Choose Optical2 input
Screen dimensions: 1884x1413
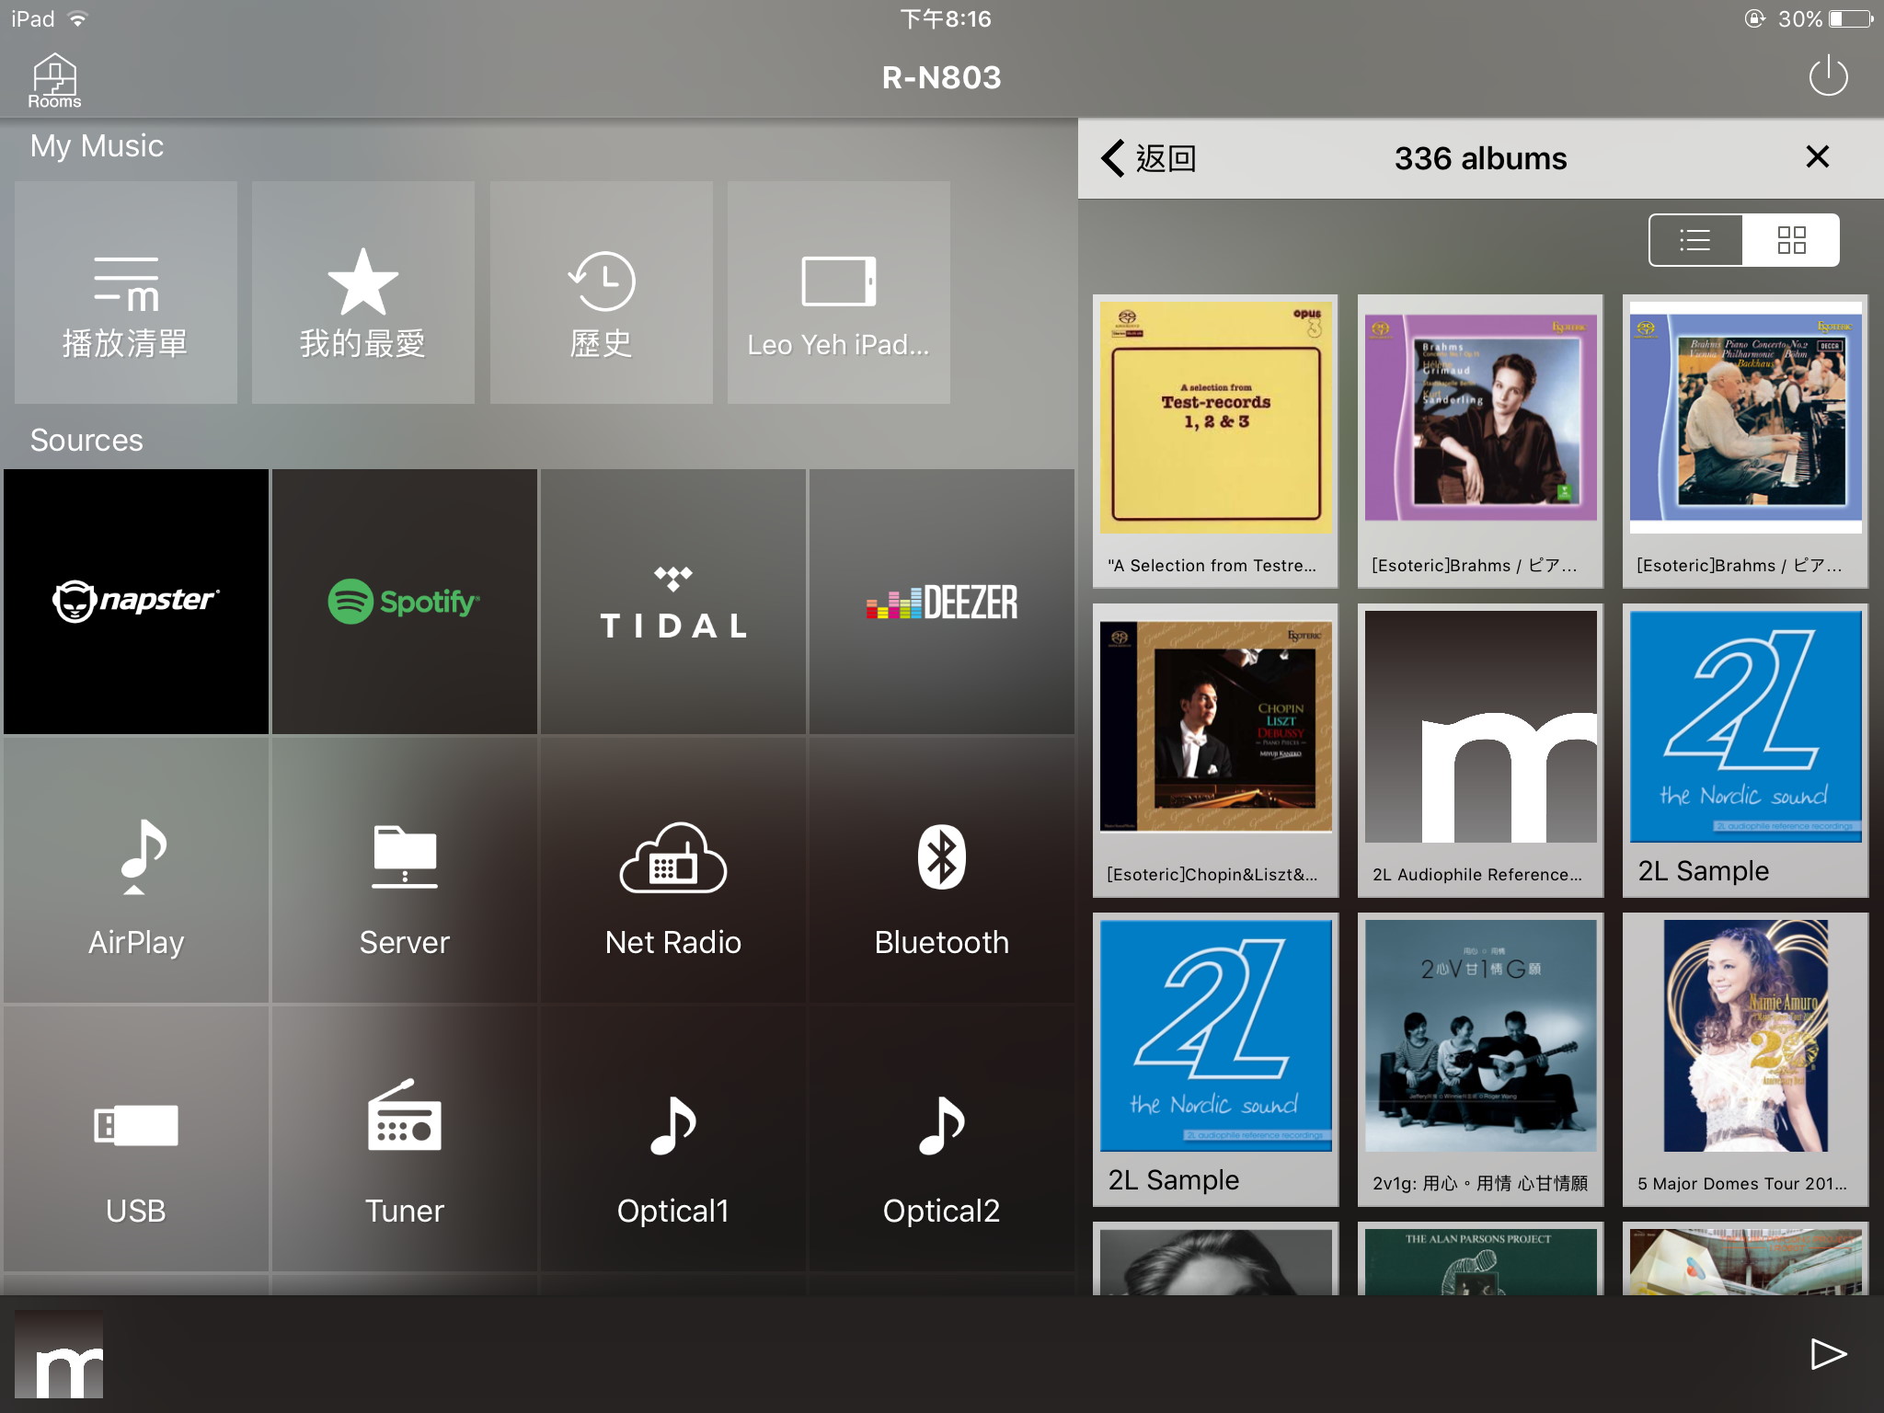pos(942,1139)
